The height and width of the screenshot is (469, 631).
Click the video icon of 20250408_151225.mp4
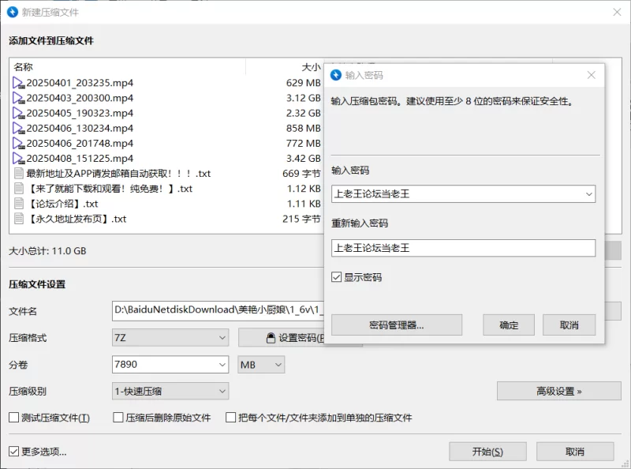coord(18,159)
